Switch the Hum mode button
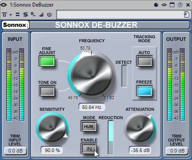 coord(89,126)
